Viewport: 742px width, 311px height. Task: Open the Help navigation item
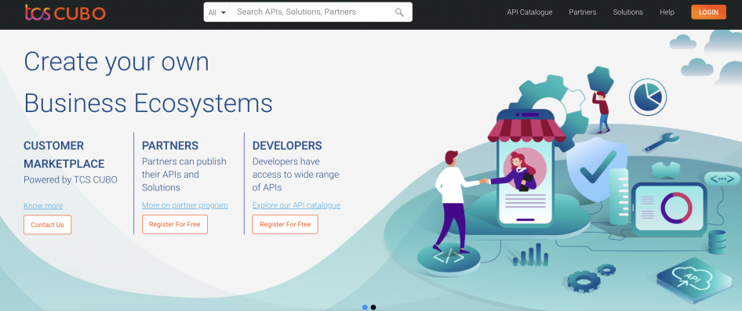click(x=667, y=13)
